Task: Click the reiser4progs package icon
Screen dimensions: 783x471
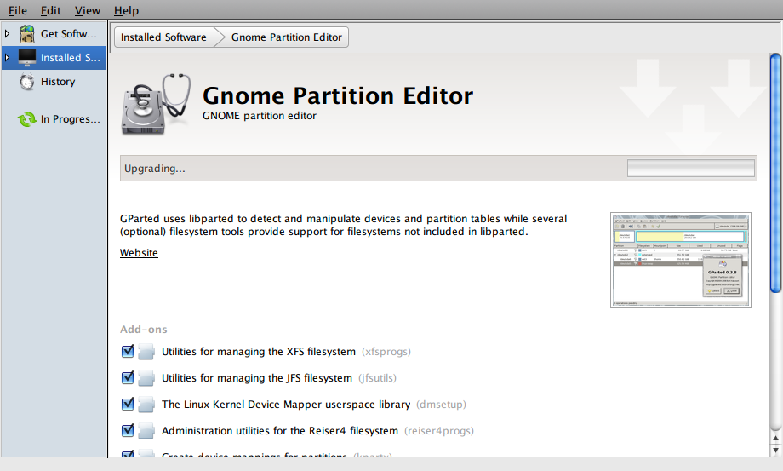Action: (146, 431)
